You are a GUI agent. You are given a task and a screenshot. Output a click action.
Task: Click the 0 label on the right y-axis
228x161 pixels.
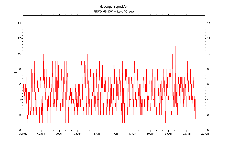click(x=208, y=130)
